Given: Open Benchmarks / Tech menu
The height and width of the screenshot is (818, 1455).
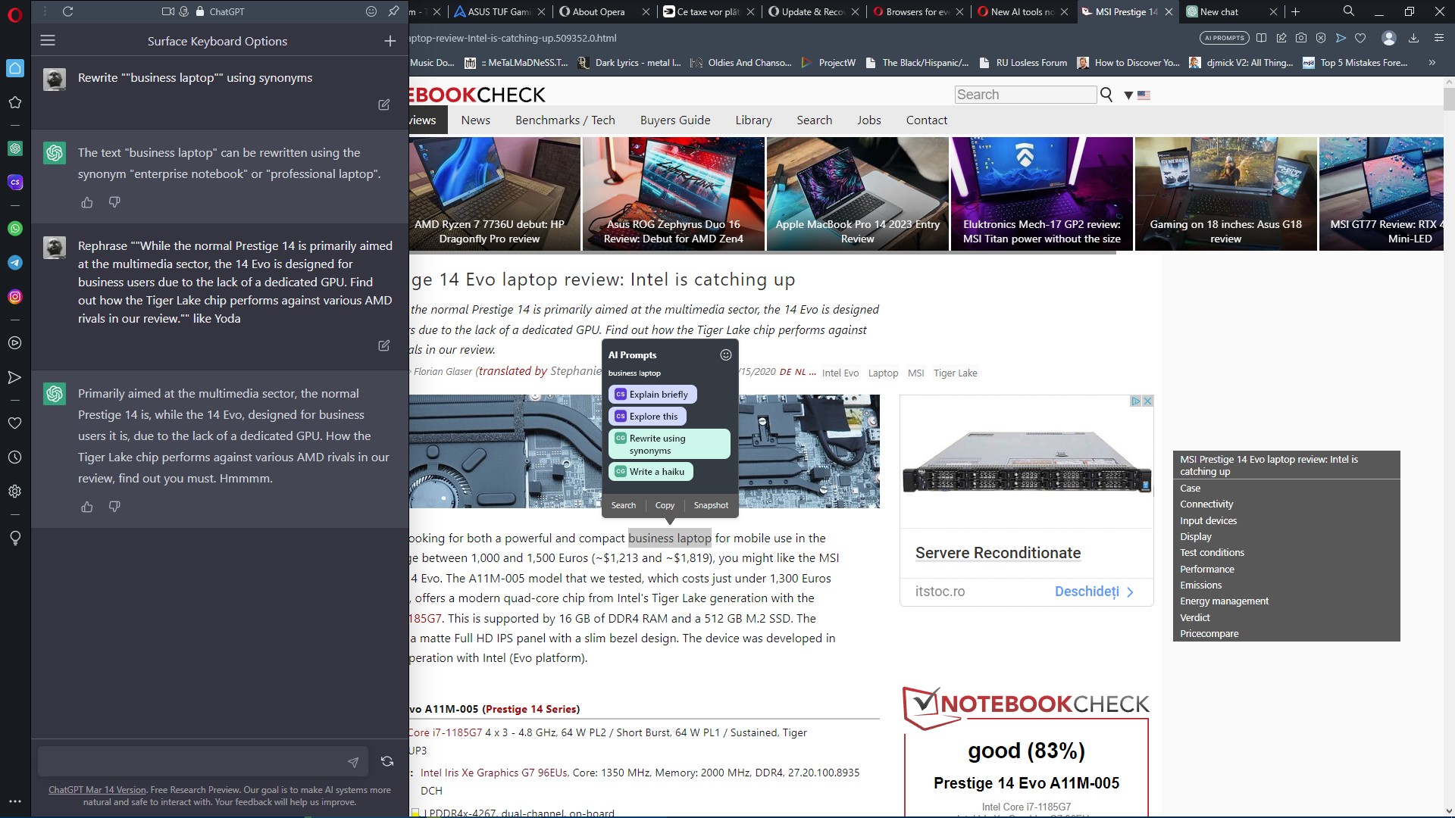Looking at the screenshot, I should 565,120.
